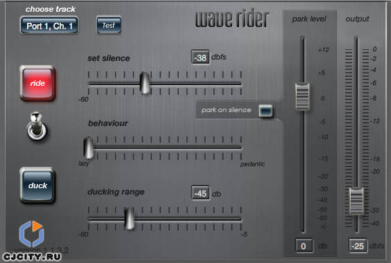Toggle the red ride button
Screen dimensions: 391x263
[x=37, y=83]
